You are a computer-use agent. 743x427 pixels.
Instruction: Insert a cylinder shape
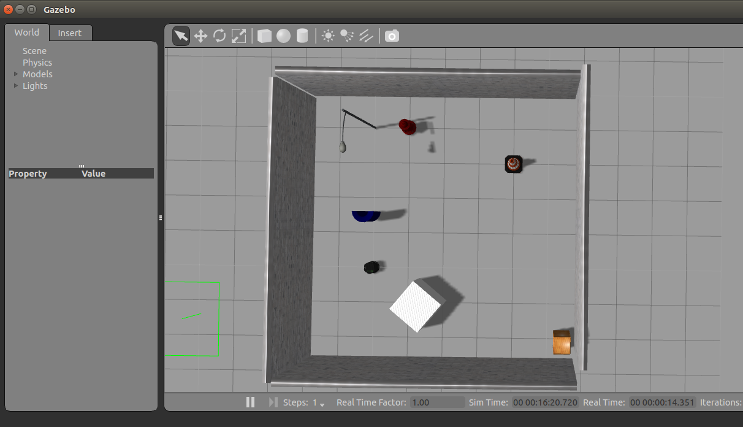click(x=302, y=36)
